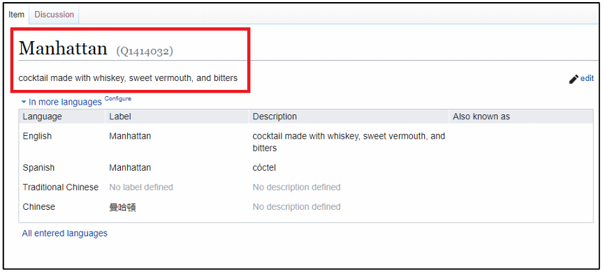The image size is (605, 274).
Task: Click the Language column header
Action: [42, 116]
